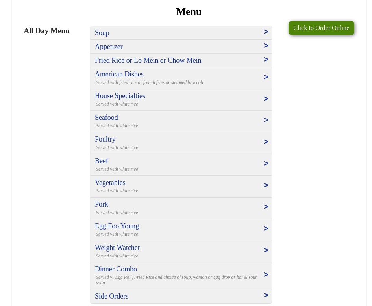
Task: Expand the Soup category arrow
Action: pyautogui.click(x=266, y=32)
